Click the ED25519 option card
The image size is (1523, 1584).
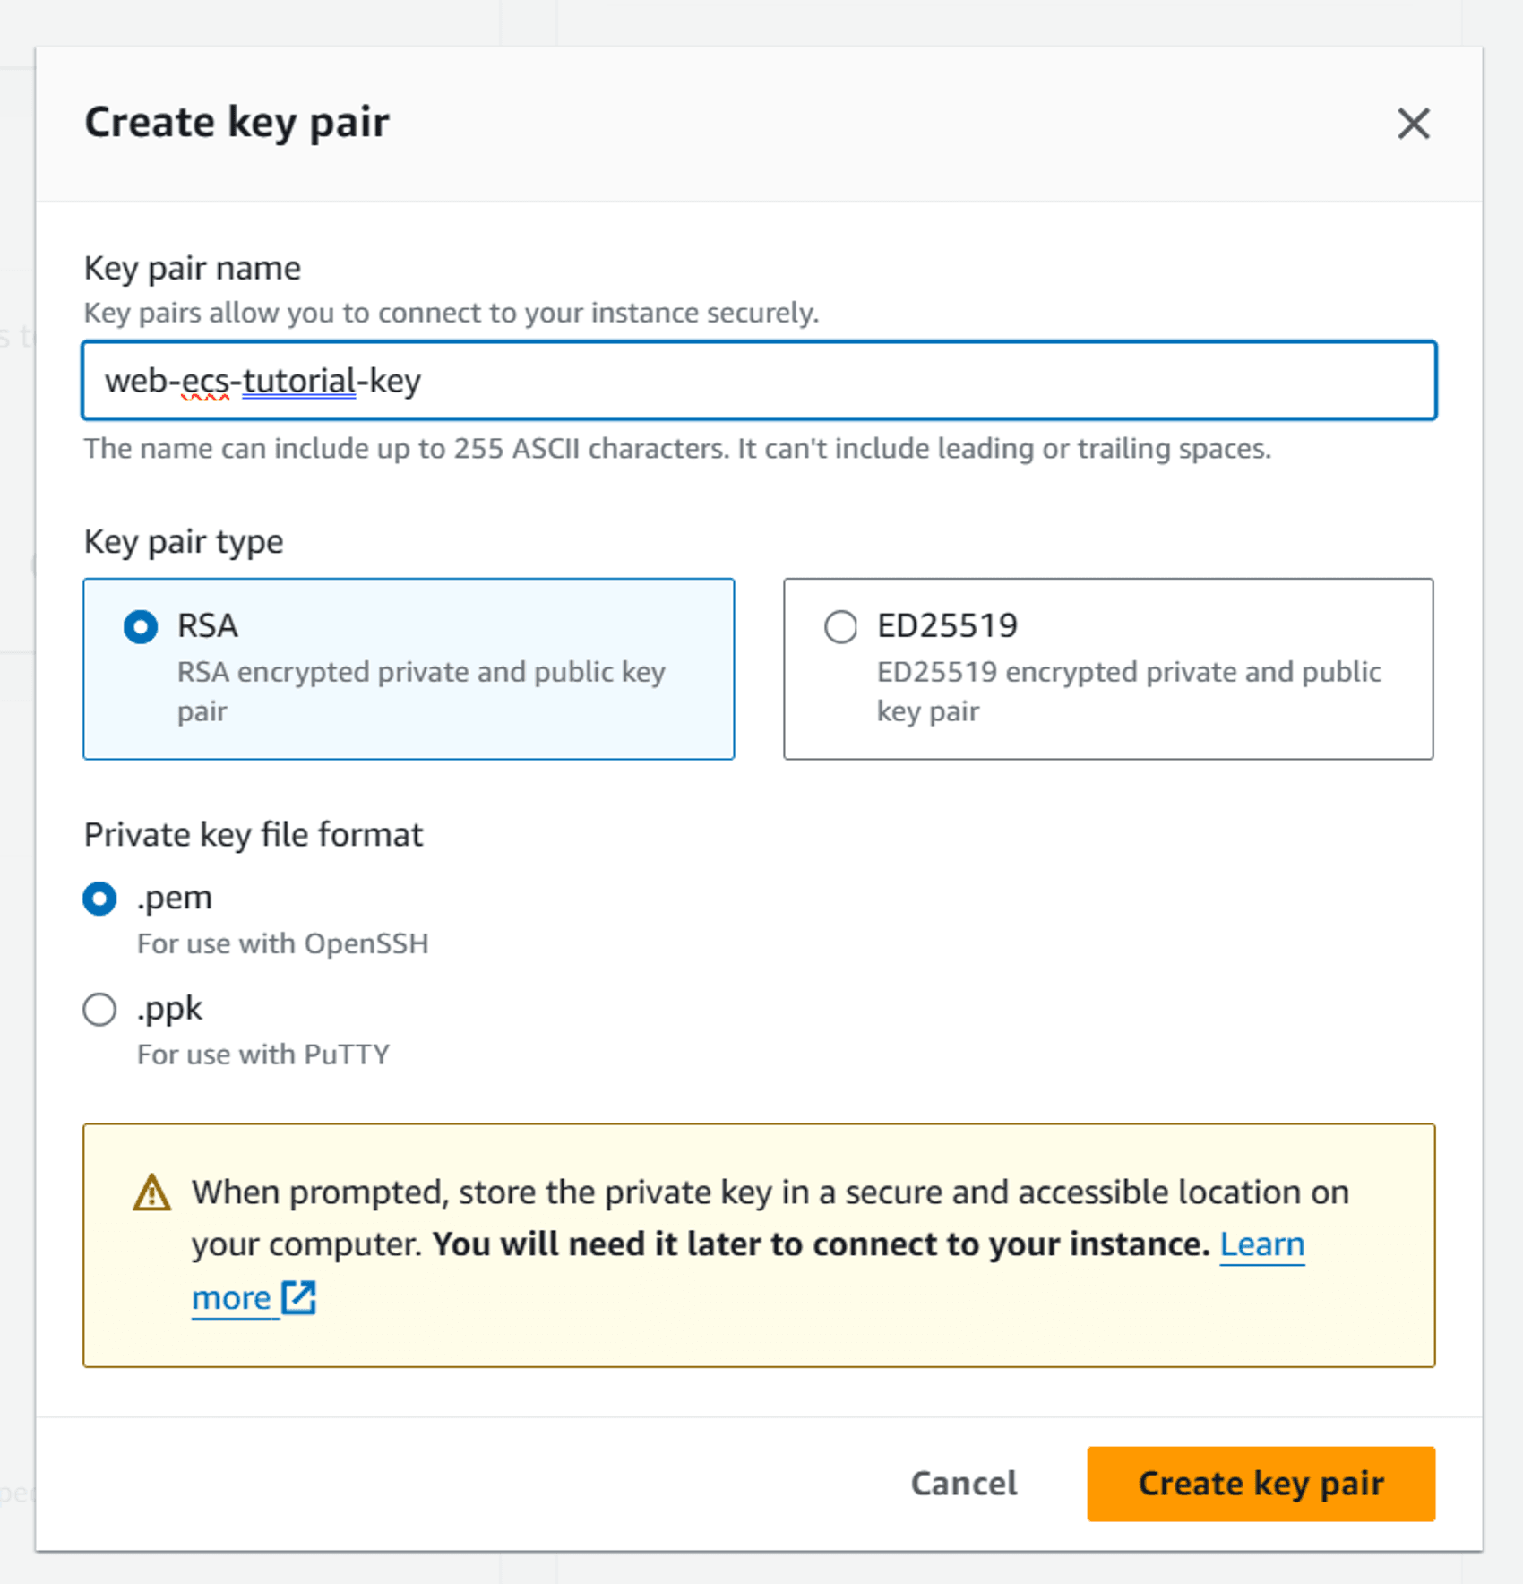point(1109,669)
